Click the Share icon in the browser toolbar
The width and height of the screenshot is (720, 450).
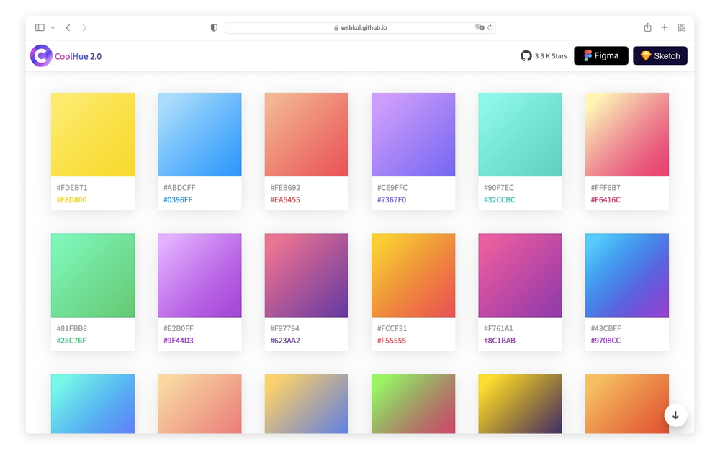pyautogui.click(x=647, y=27)
